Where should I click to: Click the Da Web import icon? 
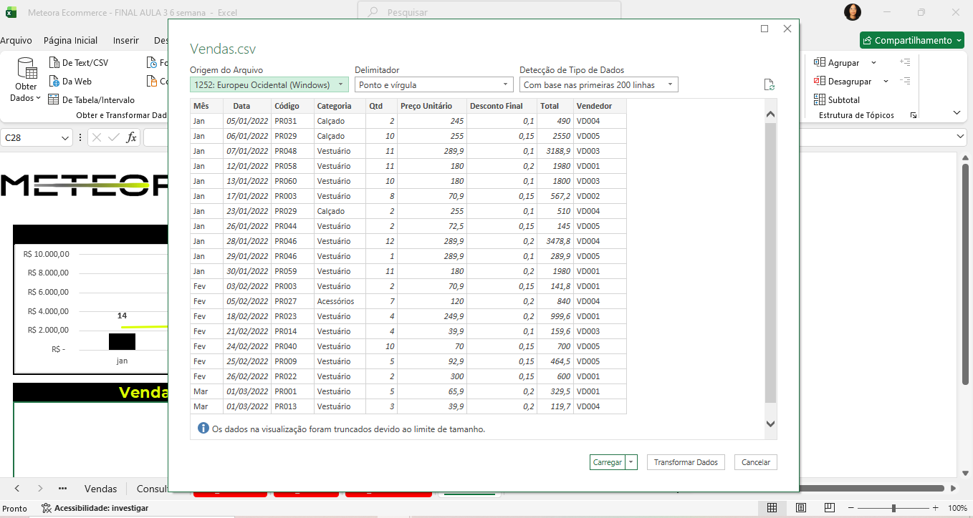pos(54,82)
